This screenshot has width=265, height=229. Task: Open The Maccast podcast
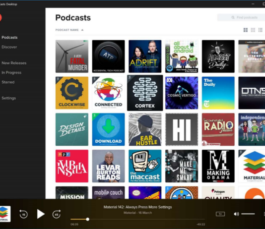[145, 166]
